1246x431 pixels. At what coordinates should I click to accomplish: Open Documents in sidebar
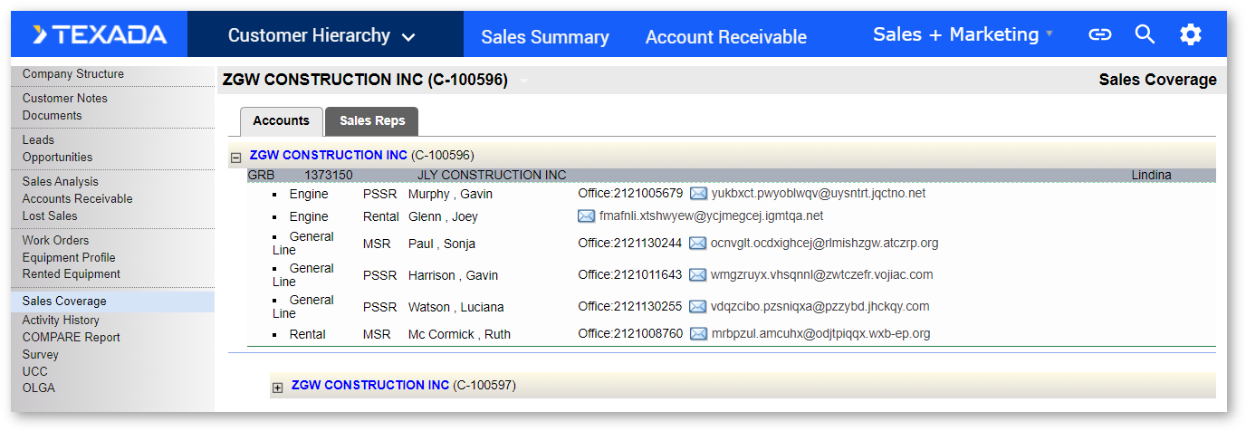53,115
